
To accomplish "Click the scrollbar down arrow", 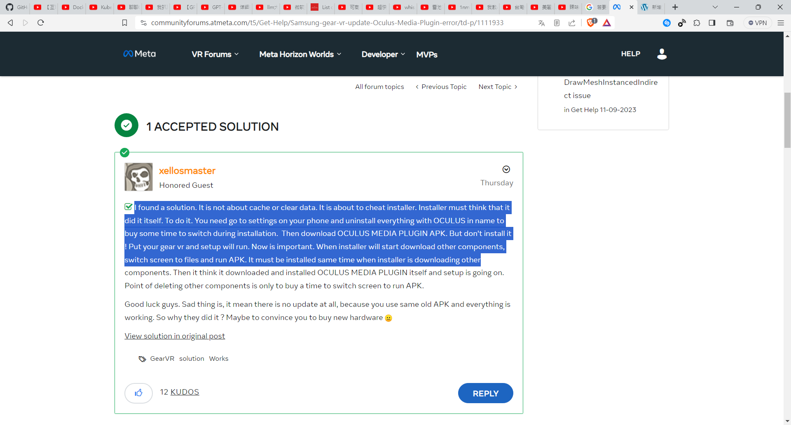I will click(787, 421).
